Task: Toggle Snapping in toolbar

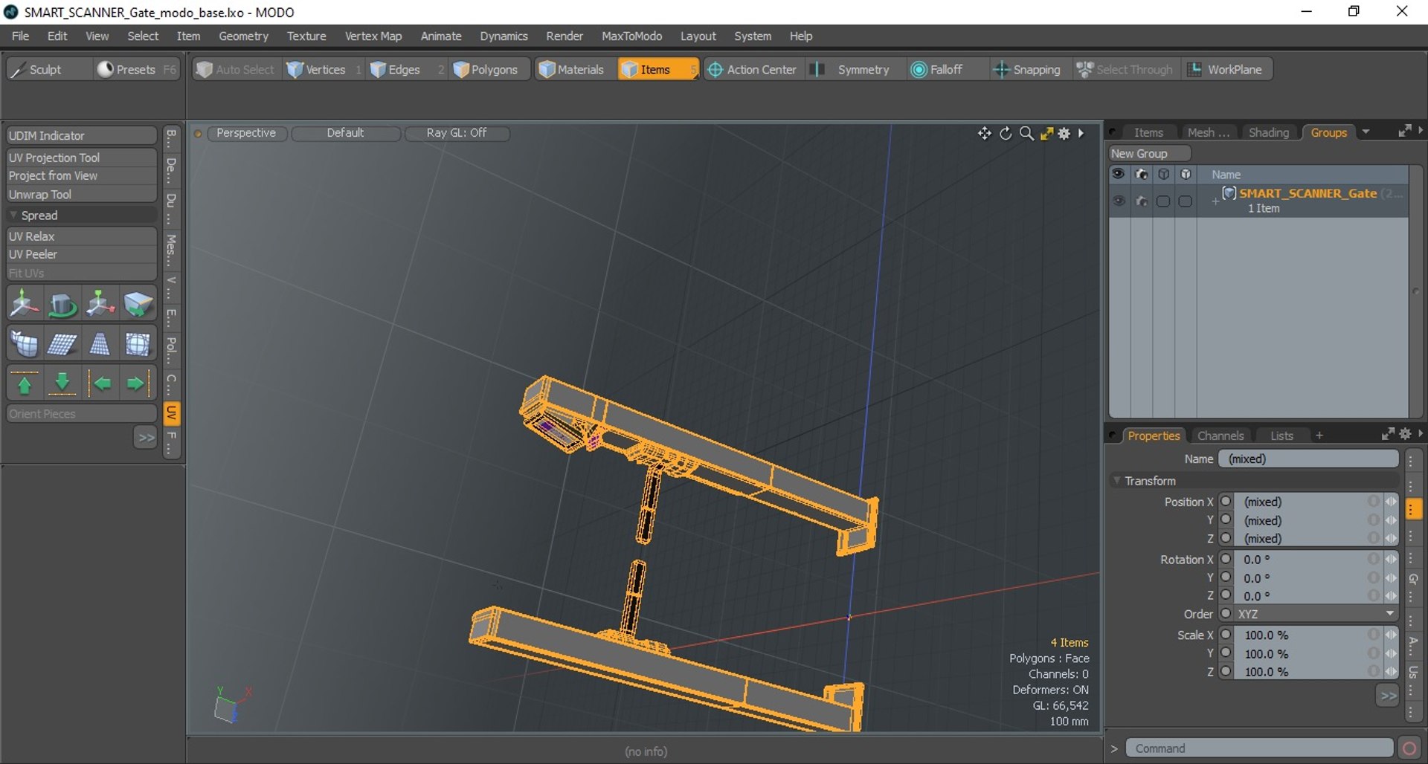Action: [x=1027, y=69]
